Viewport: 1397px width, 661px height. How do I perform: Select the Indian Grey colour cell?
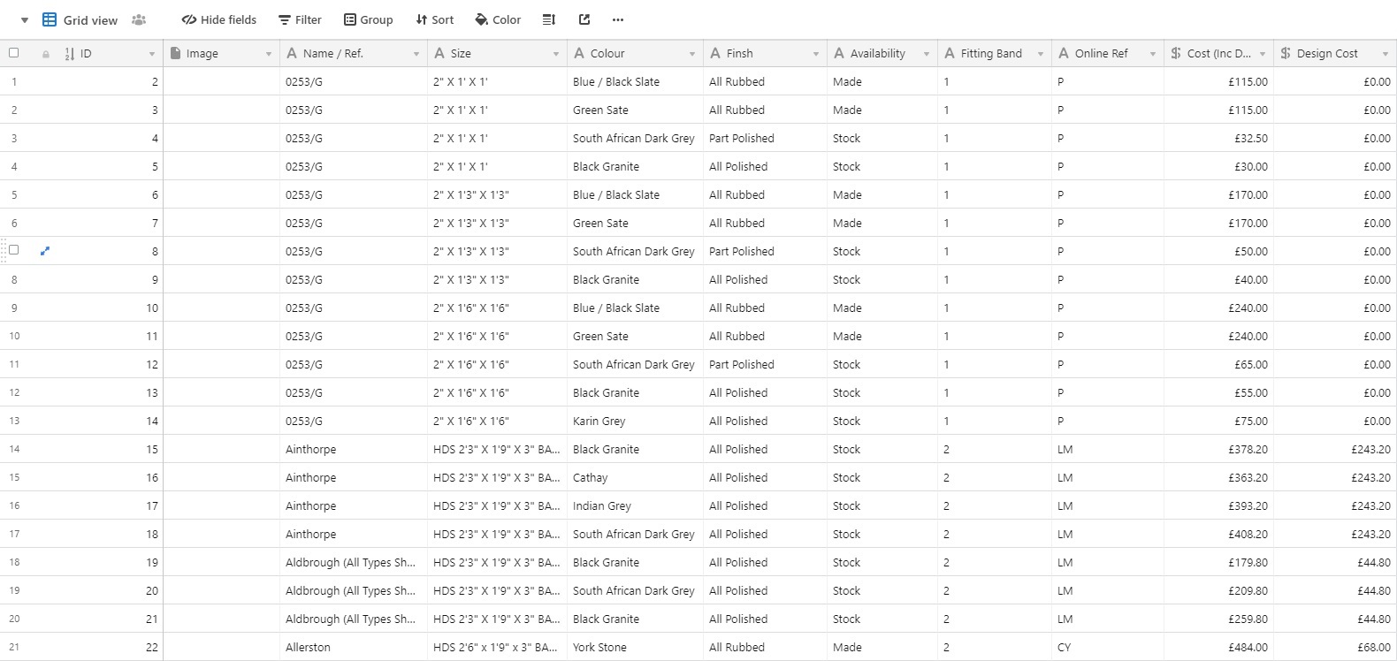click(635, 505)
